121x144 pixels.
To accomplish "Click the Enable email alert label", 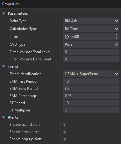I will [x=24, y=132].
